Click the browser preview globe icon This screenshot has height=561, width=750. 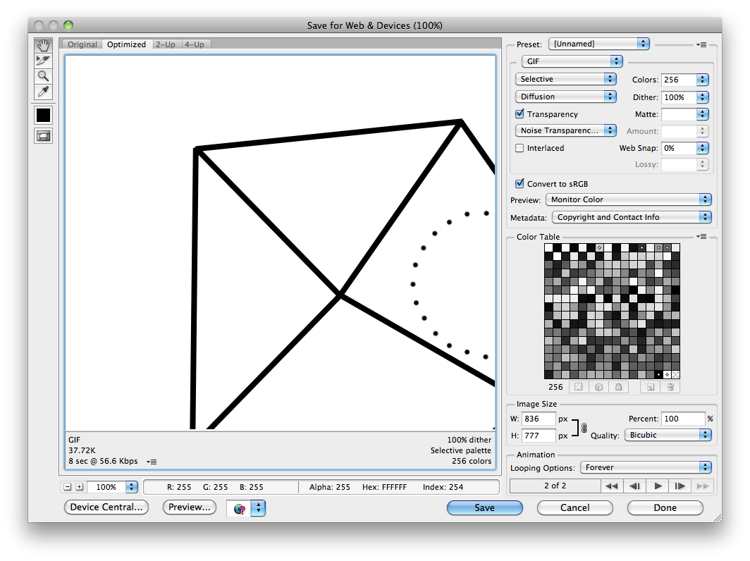click(x=240, y=509)
